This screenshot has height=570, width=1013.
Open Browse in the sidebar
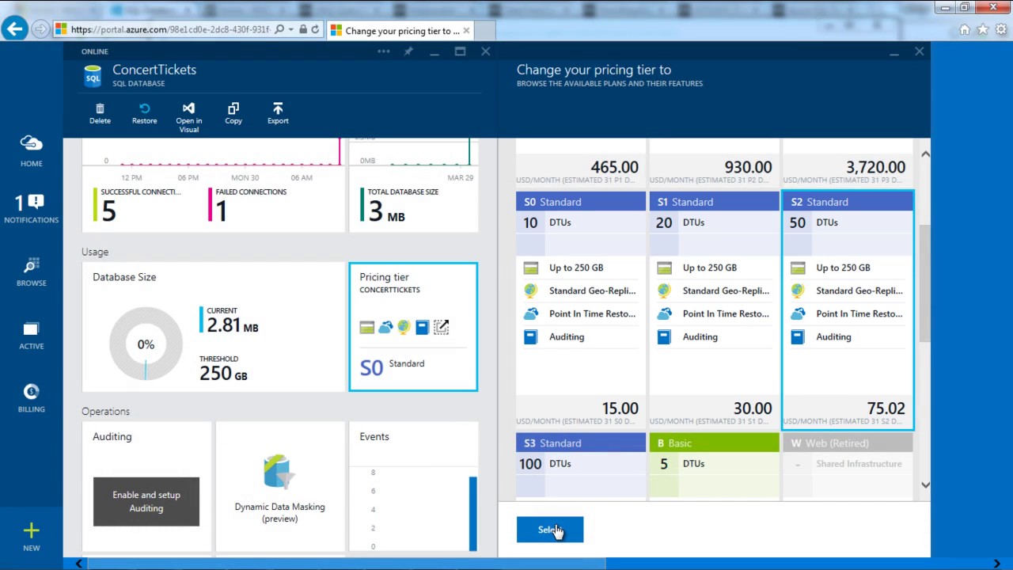[x=32, y=272]
